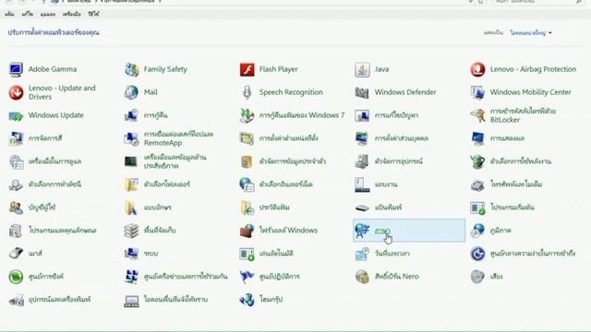Open the Programs and Features icon
Screen dimensions: 591x332
tap(16, 231)
